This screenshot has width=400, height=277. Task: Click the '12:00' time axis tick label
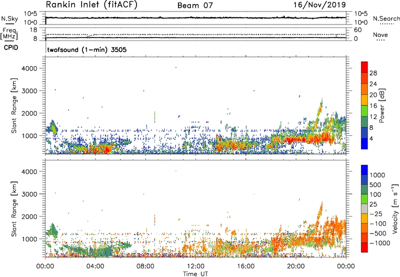[x=195, y=266]
